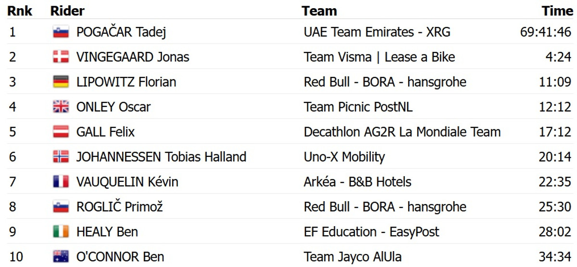Select rider ROGLIČ Primož
Image resolution: width=577 pixels, height=267 pixels.
coord(120,207)
